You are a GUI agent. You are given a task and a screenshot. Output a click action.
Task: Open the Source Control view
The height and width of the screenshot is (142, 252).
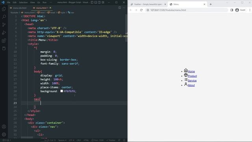click(x=4, y=24)
